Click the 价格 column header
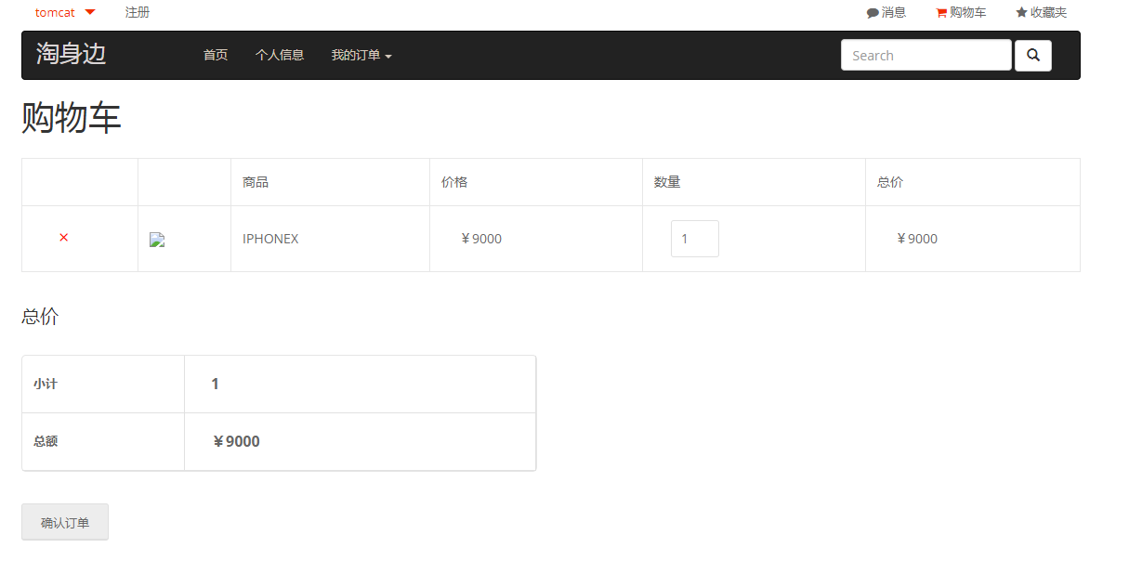Screen dimensions: 1129x561 pos(454,182)
